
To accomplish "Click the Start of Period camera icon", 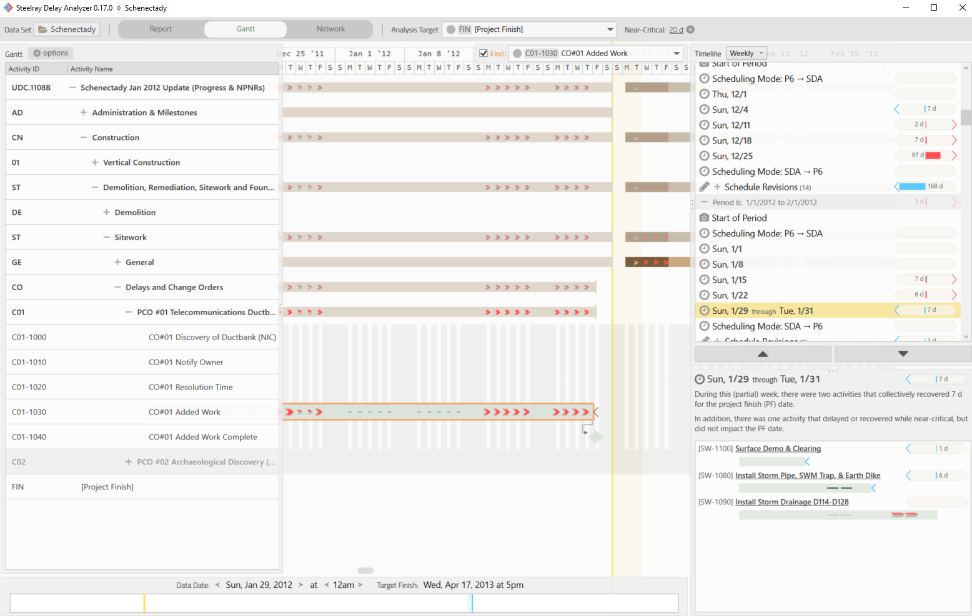I will (x=704, y=218).
